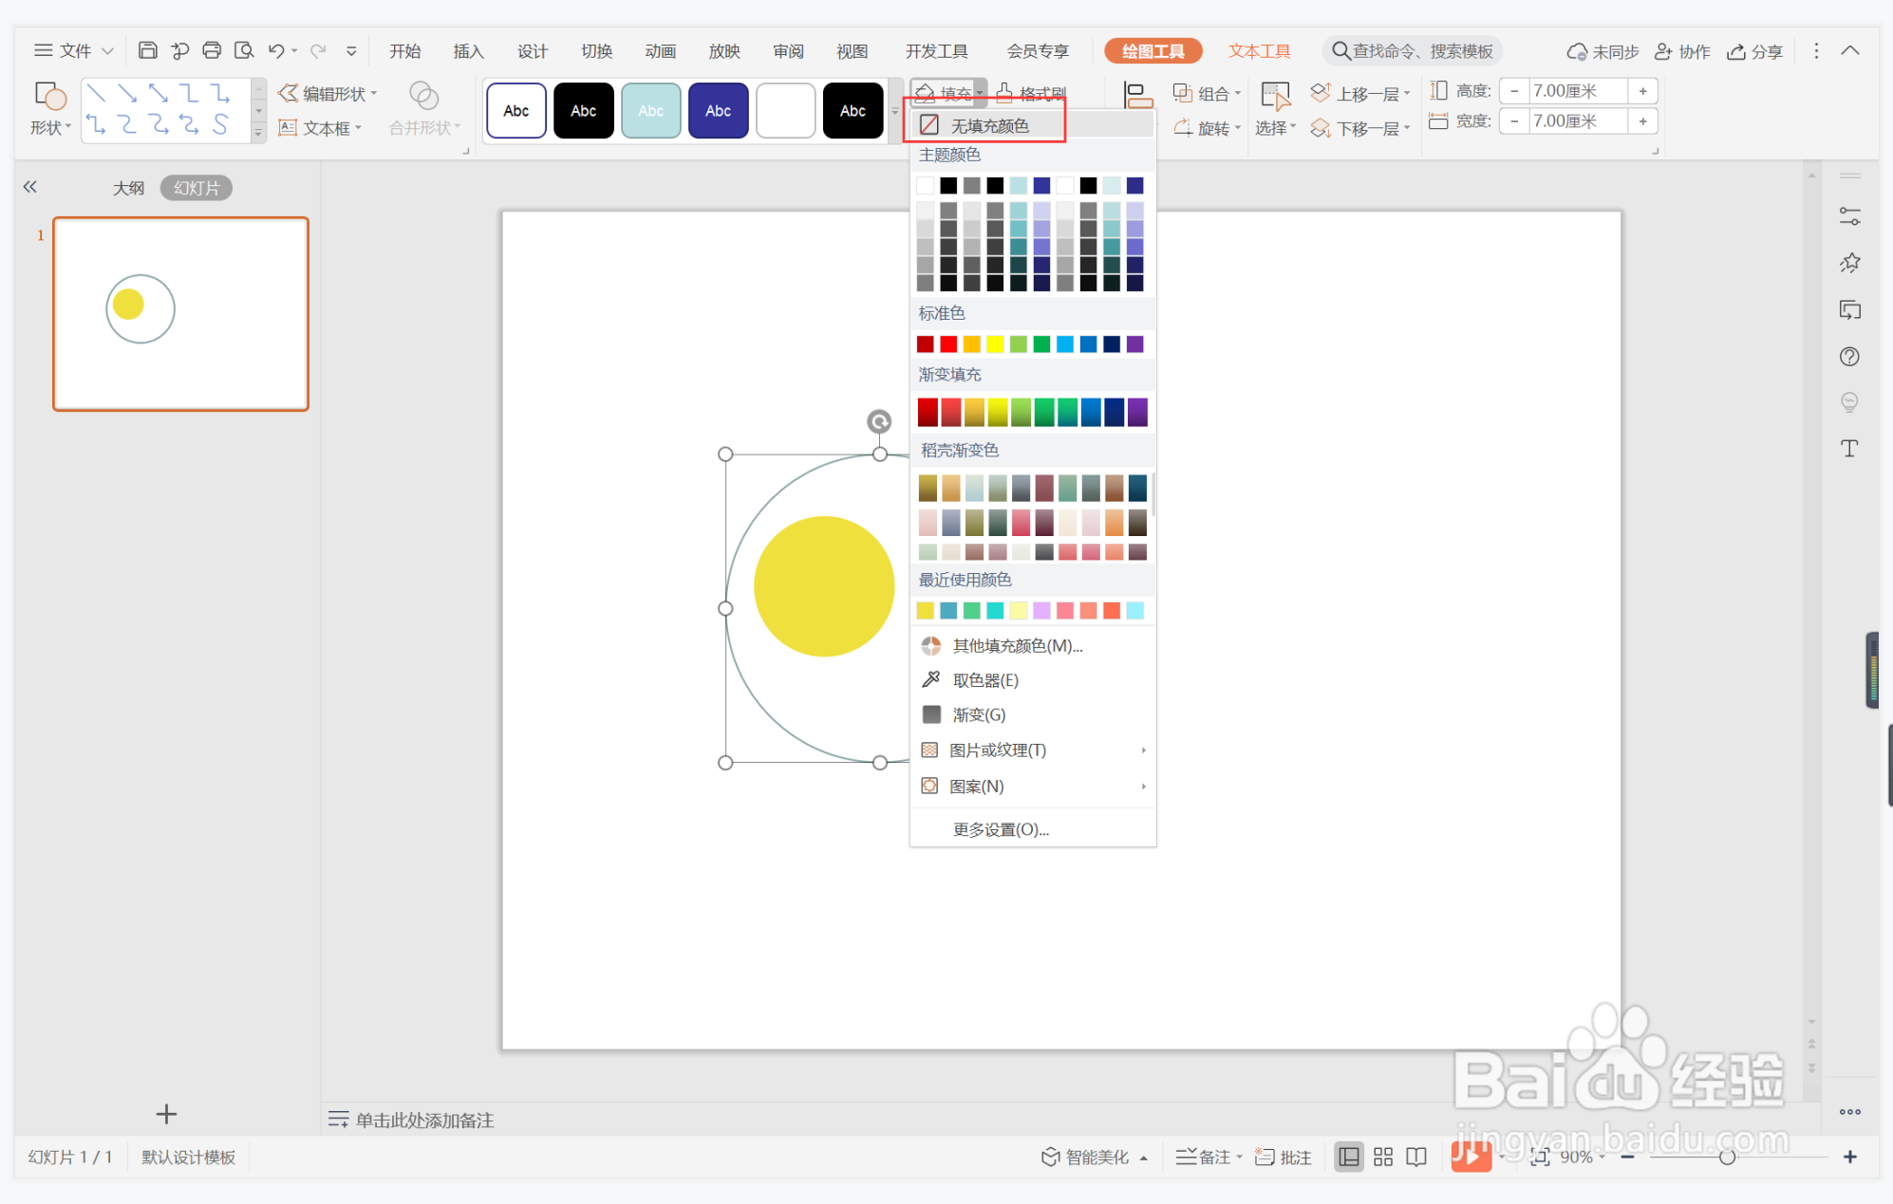
Task: Open the Insert ribbon tab
Action: 468,51
